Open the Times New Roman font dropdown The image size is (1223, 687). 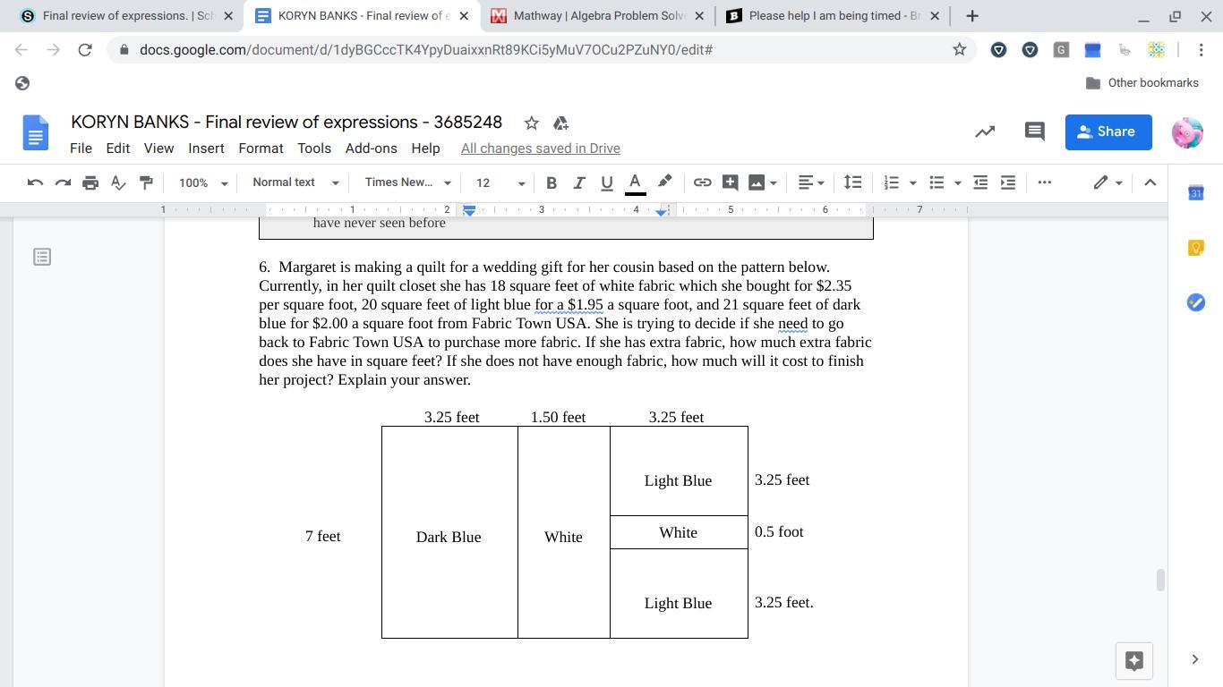407,182
